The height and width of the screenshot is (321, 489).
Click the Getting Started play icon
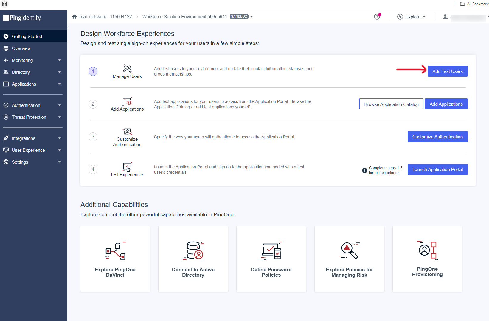[6, 36]
